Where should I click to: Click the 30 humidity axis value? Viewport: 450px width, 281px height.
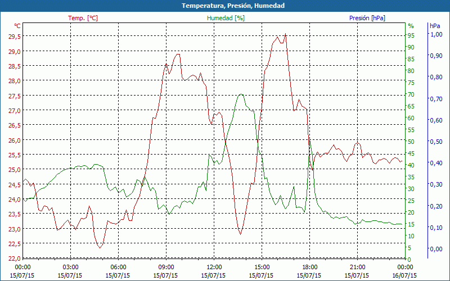[x=411, y=189]
